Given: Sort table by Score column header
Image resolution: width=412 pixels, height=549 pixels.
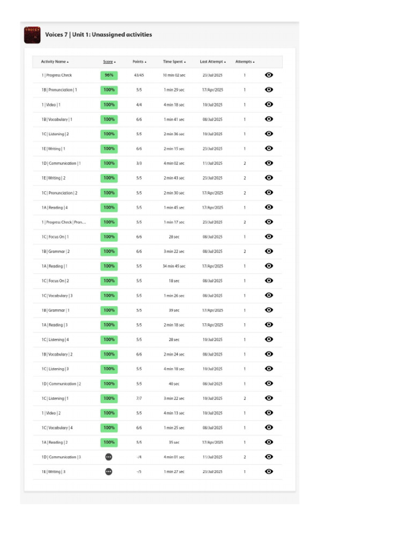Looking at the screenshot, I should click(x=109, y=62).
